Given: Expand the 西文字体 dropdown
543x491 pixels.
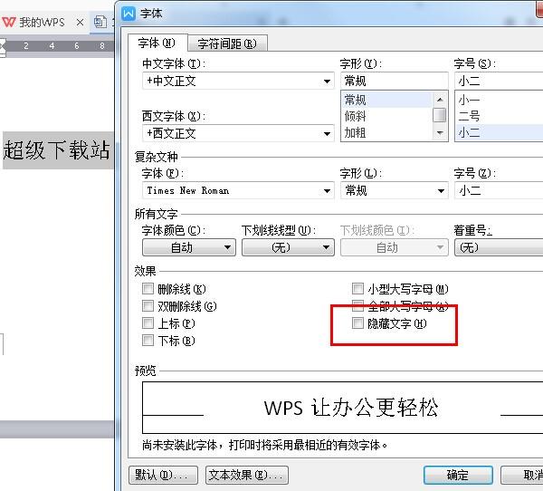Looking at the screenshot, I should pyautogui.click(x=327, y=133).
